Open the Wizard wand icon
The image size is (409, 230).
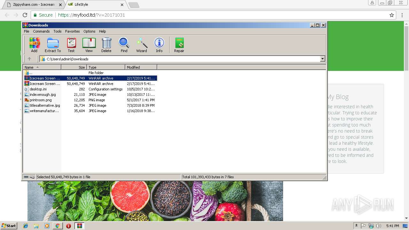tap(142, 45)
